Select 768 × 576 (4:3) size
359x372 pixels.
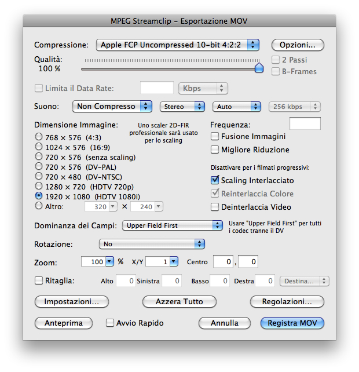[39, 137]
